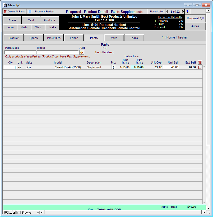Screen dimensions: 213x217
Task: Click the zoom out mountain icon
Action: pos(11,213)
